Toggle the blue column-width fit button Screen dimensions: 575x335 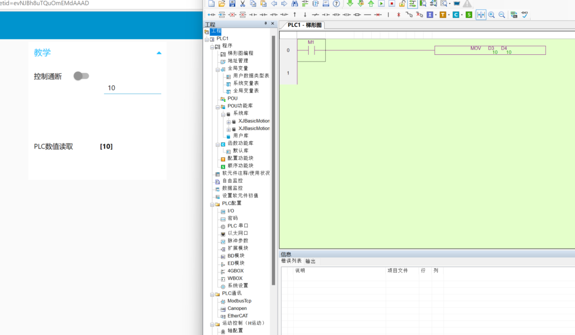pyautogui.click(x=481, y=15)
